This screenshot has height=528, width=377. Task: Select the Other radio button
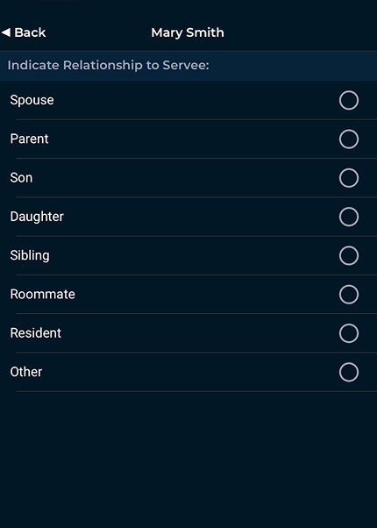point(349,372)
